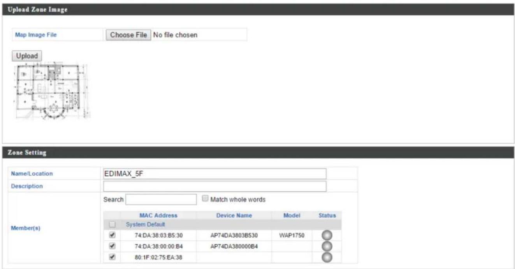
Task: Select the WAP1750 model cell
Action: click(x=291, y=236)
